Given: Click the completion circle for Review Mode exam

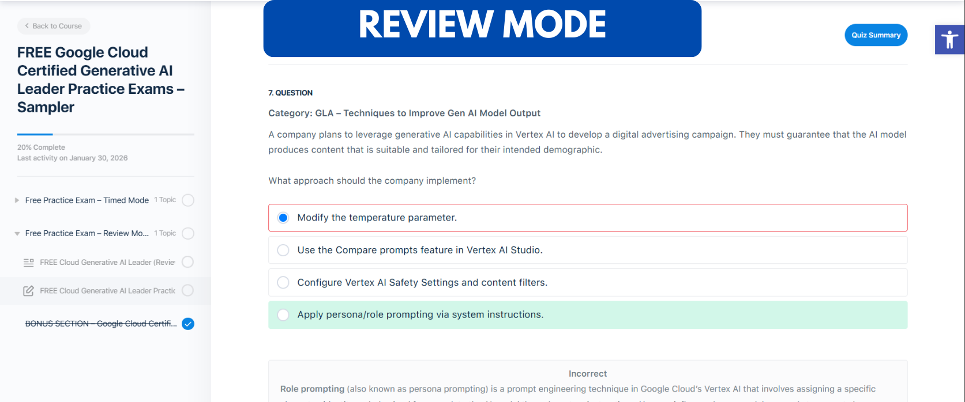Looking at the screenshot, I should (x=188, y=233).
